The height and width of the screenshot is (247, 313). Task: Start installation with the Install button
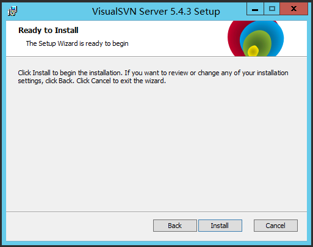[x=220, y=226]
